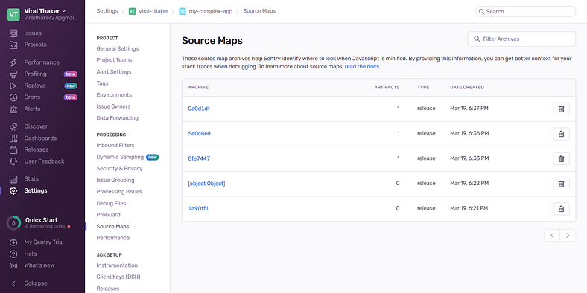This screenshot has height=293, width=587.
Task: Click the Settings breadcrumb link
Action: pos(107,11)
